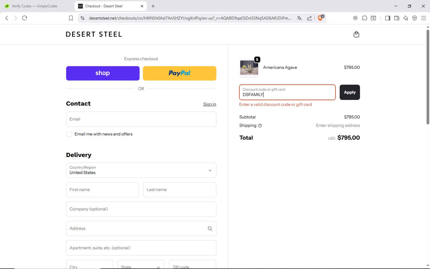Click the page vertical scrollbar thumb
Image resolution: width=430 pixels, height=269 pixels.
pos(428,77)
